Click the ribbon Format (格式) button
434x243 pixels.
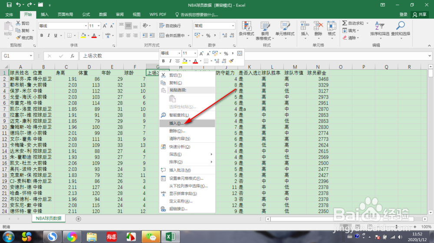331,30
